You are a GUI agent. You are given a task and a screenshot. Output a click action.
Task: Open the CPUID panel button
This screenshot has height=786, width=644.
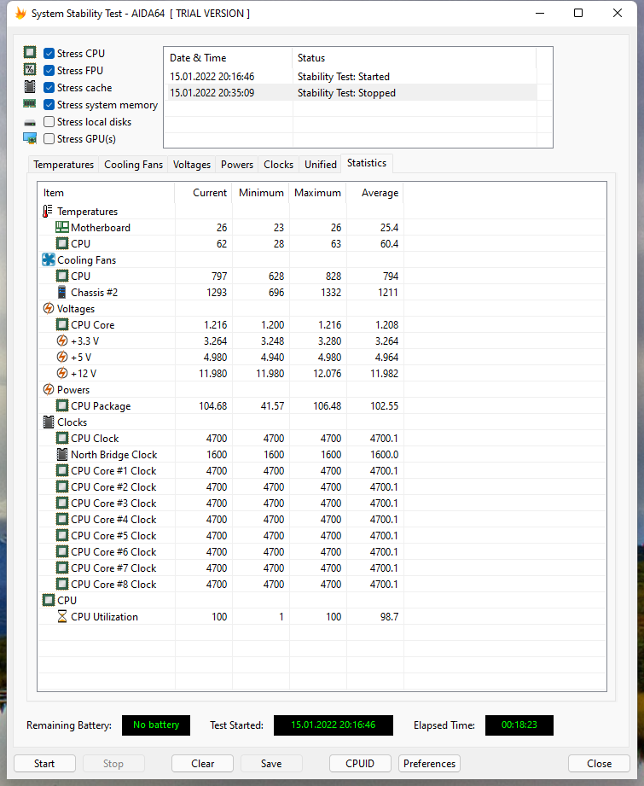(x=360, y=764)
